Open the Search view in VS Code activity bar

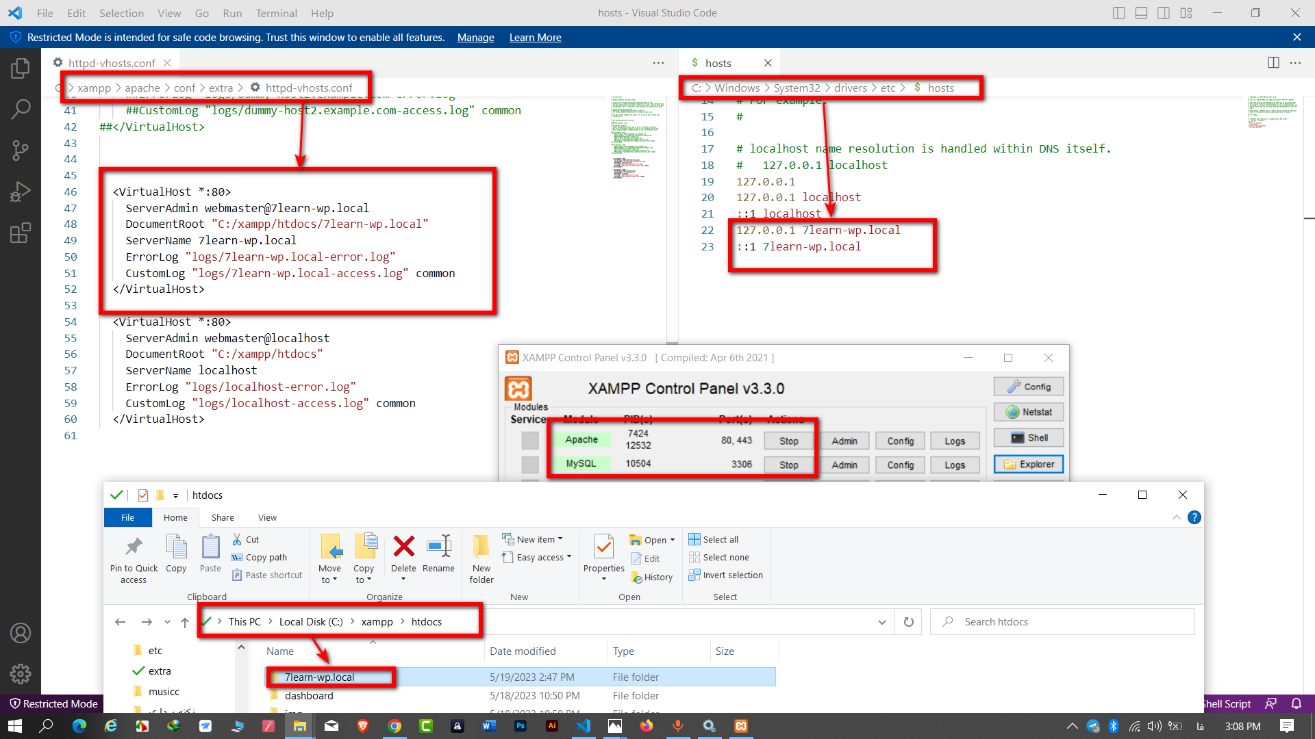(21, 109)
